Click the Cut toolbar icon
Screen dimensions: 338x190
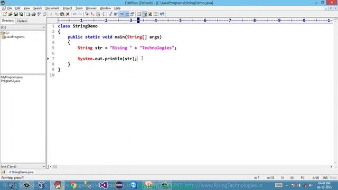tap(51, 14)
